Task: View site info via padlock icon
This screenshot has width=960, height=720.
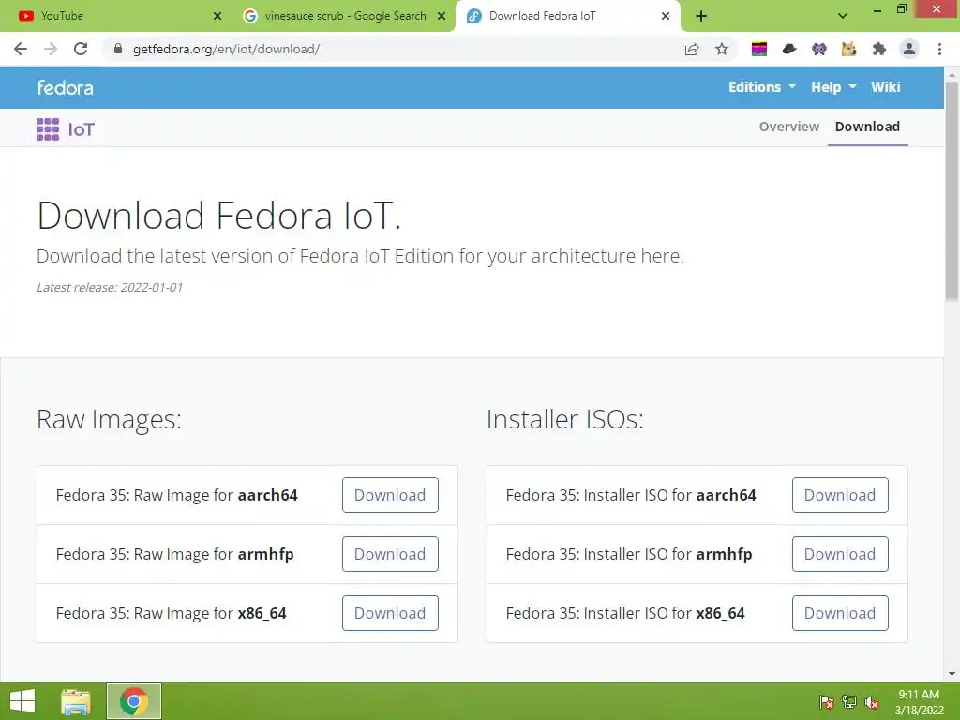Action: [118, 49]
